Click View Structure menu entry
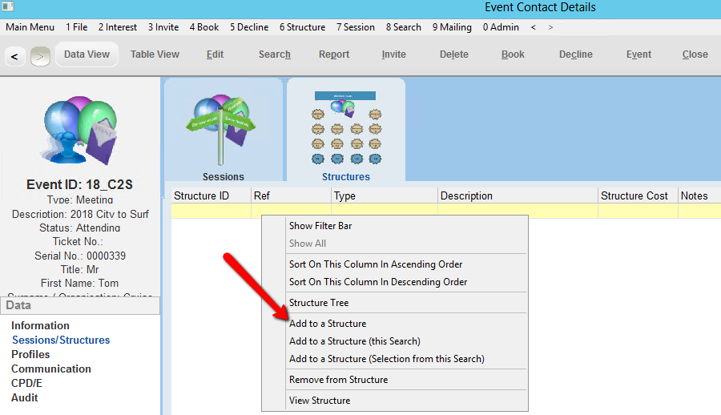 point(320,401)
